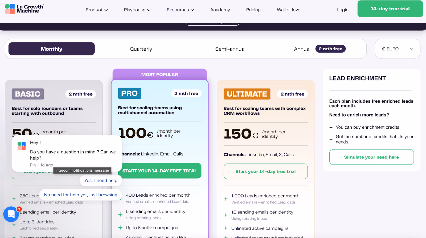This screenshot has width=426, height=238.
Task: Click '1 sending email per identity' text
Action: tap(48, 212)
